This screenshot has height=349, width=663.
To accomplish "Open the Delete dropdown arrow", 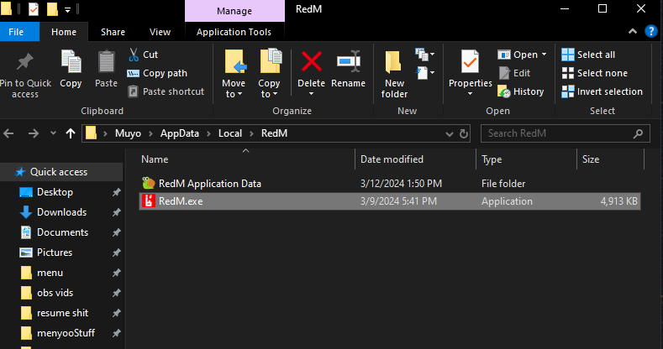I will [311, 94].
